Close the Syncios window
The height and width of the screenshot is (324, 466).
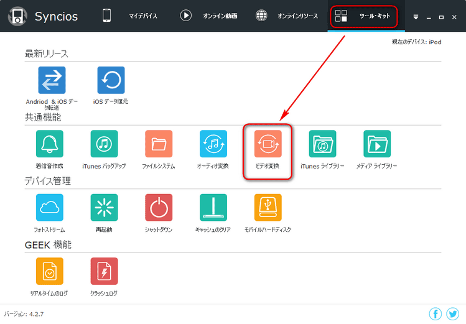tap(454, 17)
